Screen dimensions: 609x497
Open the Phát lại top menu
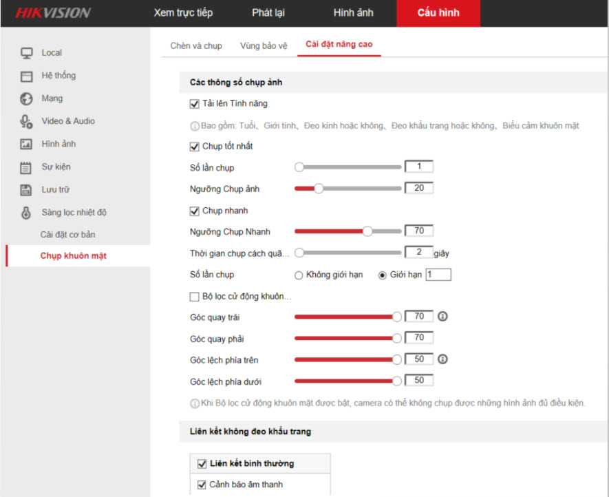267,13
